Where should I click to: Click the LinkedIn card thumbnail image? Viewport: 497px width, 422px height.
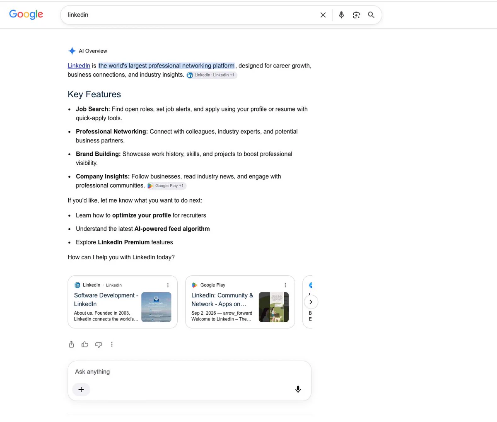coord(156,307)
